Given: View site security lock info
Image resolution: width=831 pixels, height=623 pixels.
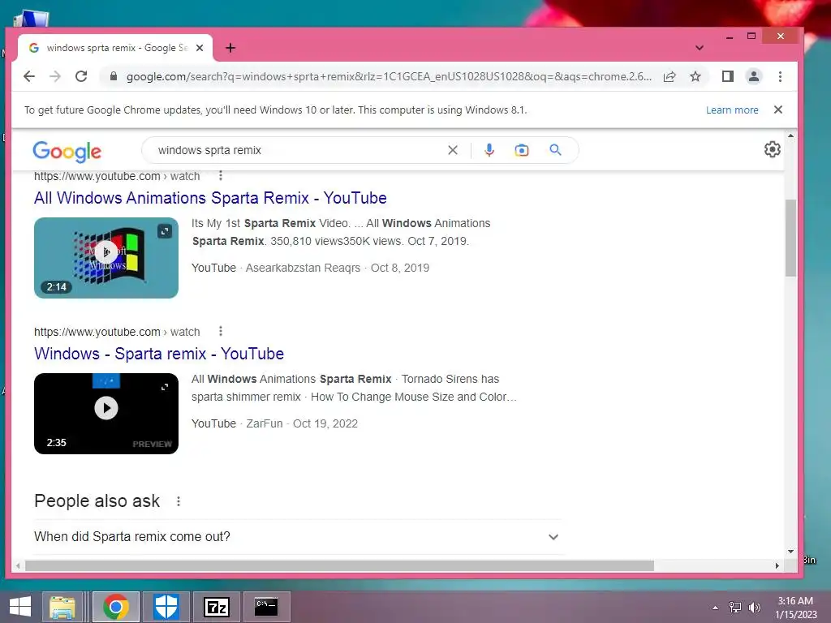Looking at the screenshot, I should [x=113, y=76].
